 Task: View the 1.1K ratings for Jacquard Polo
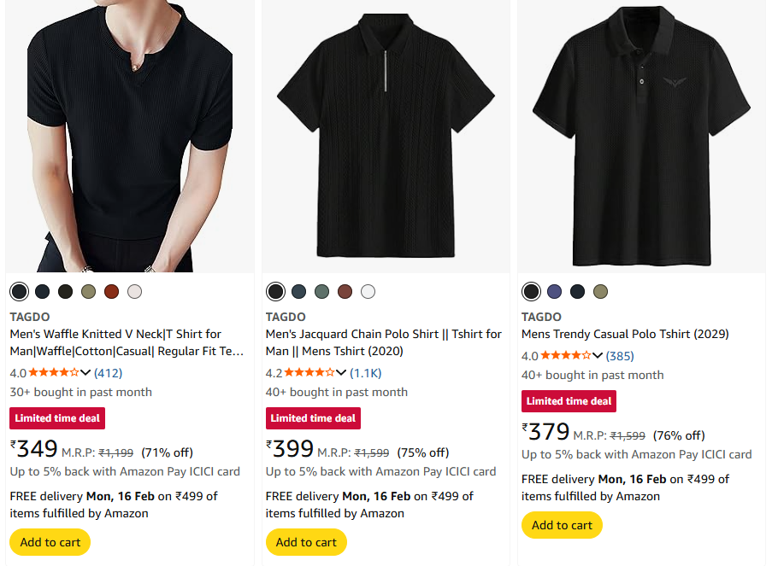[366, 373]
